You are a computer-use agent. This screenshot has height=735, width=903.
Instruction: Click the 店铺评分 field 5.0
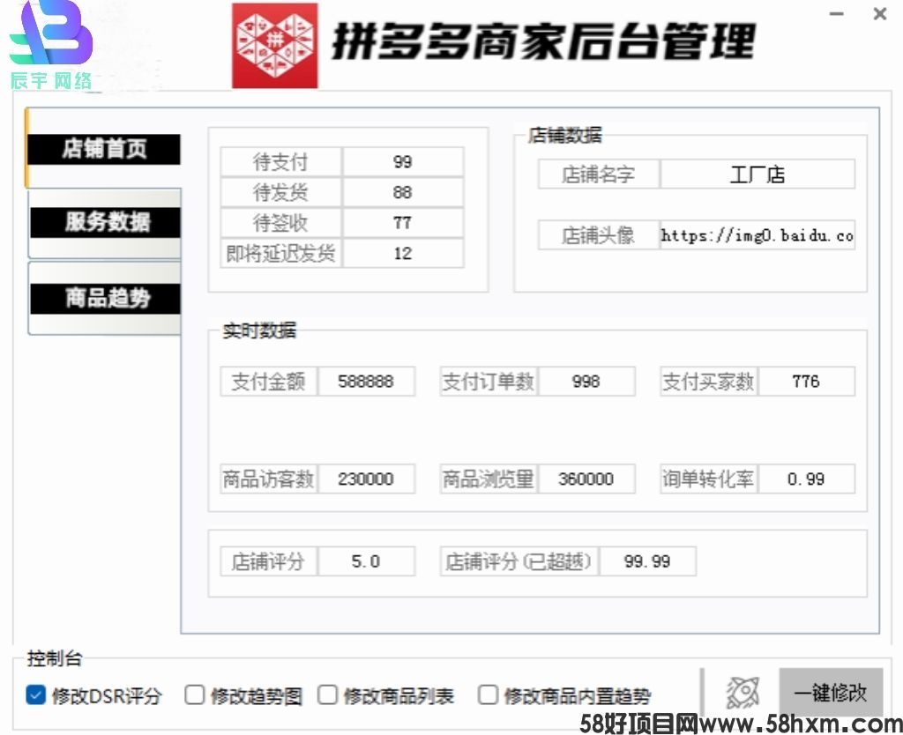point(366,561)
